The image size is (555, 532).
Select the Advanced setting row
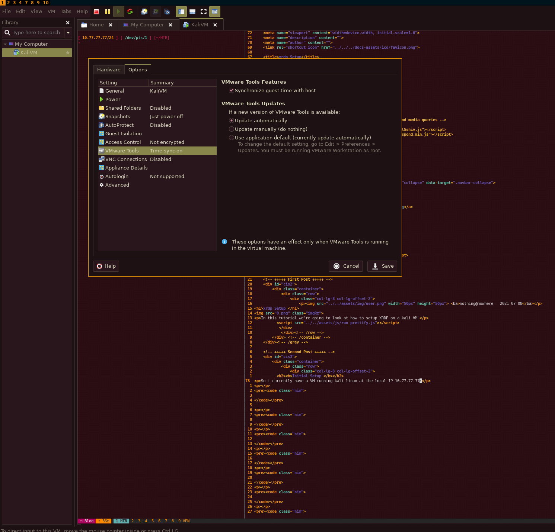click(x=157, y=185)
